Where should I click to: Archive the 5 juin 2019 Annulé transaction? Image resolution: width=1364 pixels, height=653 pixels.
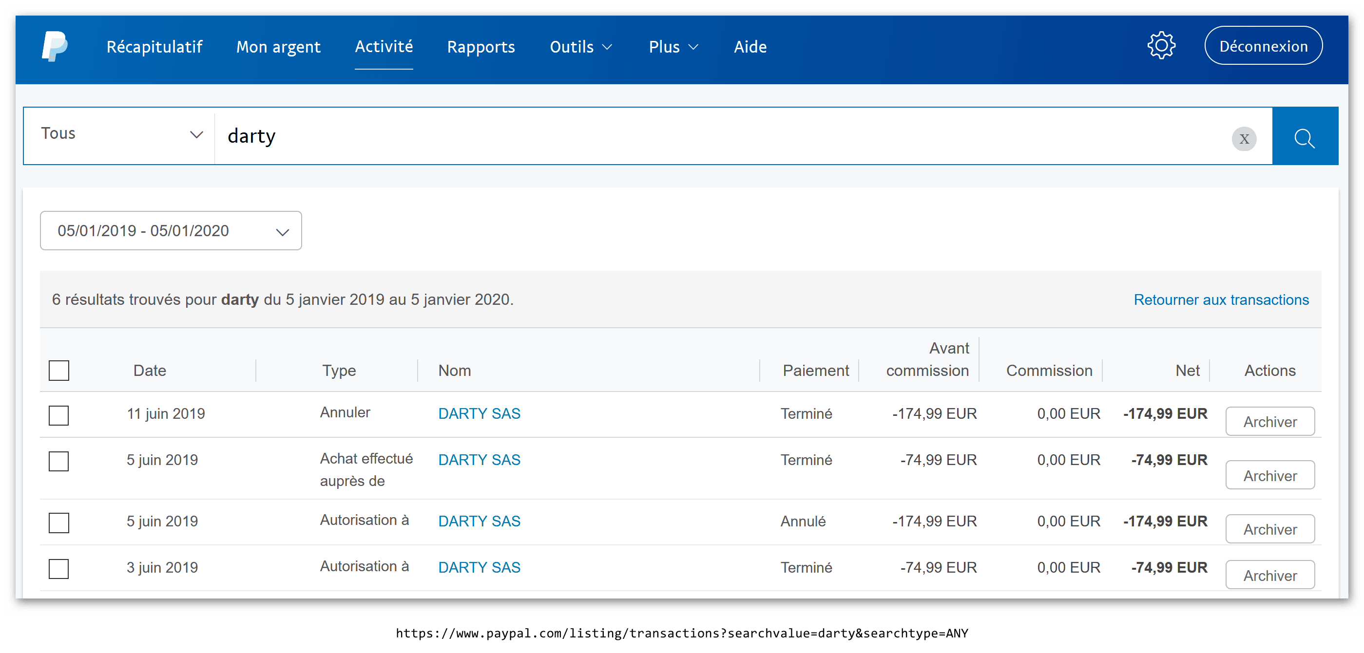(x=1270, y=529)
